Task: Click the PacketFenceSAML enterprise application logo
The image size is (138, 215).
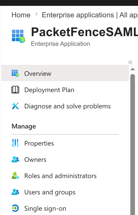Action: click(x=18, y=36)
